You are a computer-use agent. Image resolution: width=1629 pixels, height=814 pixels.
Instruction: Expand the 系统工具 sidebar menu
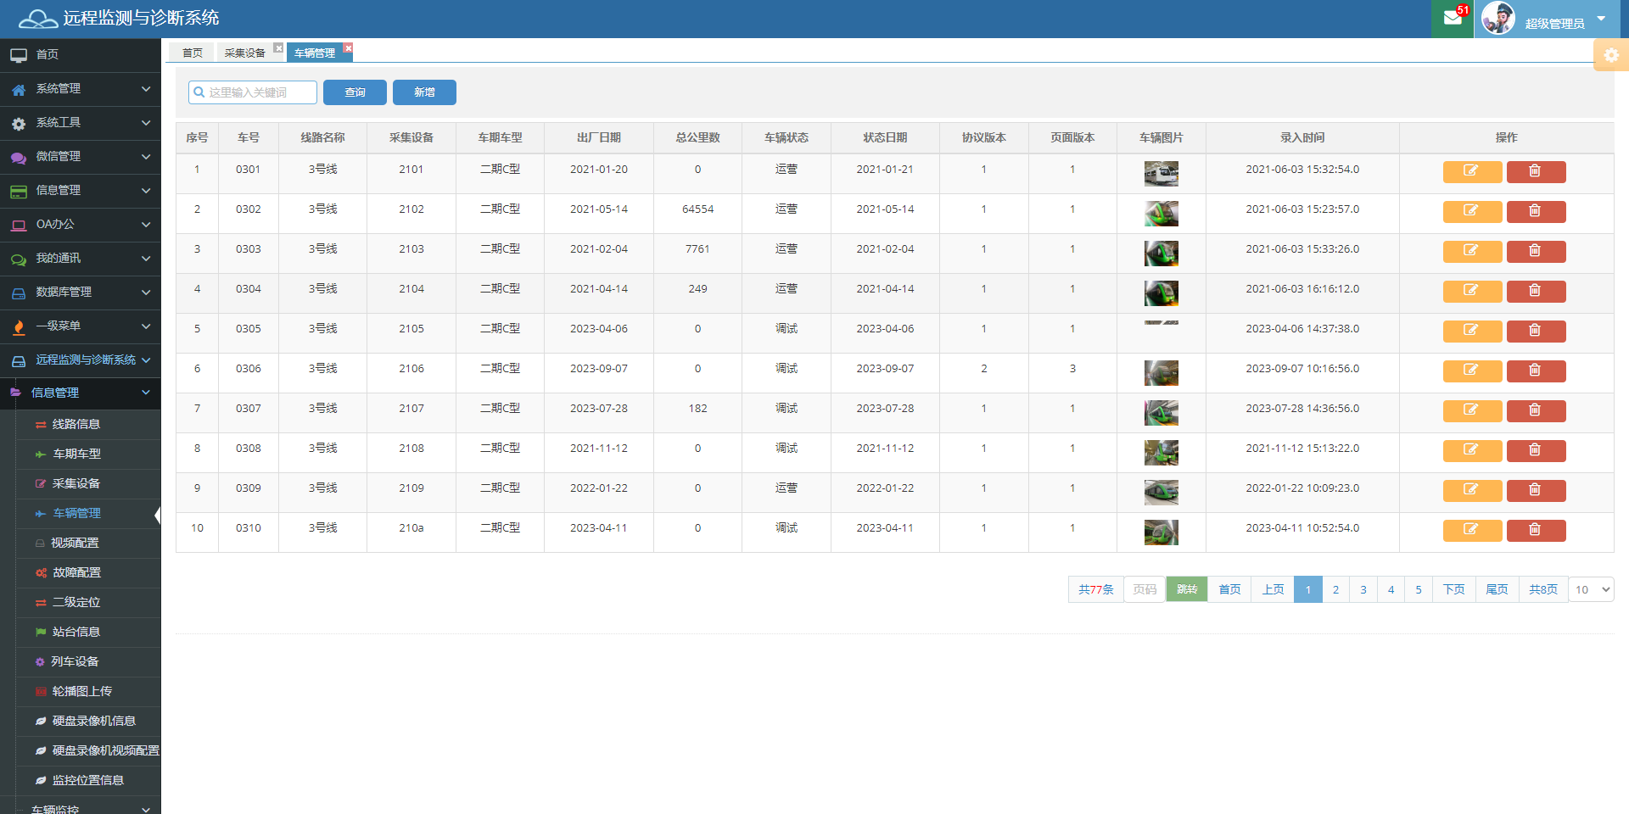(81, 123)
